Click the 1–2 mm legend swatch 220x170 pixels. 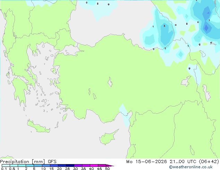[22, 165]
